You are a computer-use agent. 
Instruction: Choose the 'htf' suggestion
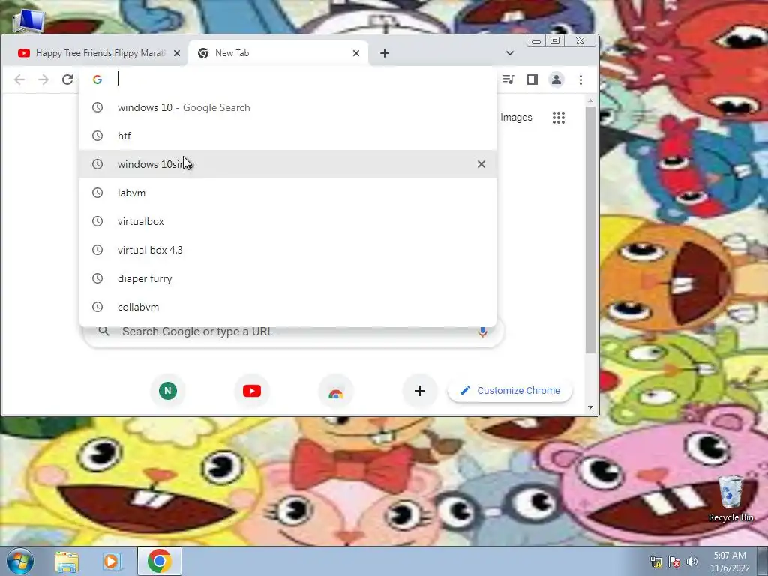pos(288,136)
